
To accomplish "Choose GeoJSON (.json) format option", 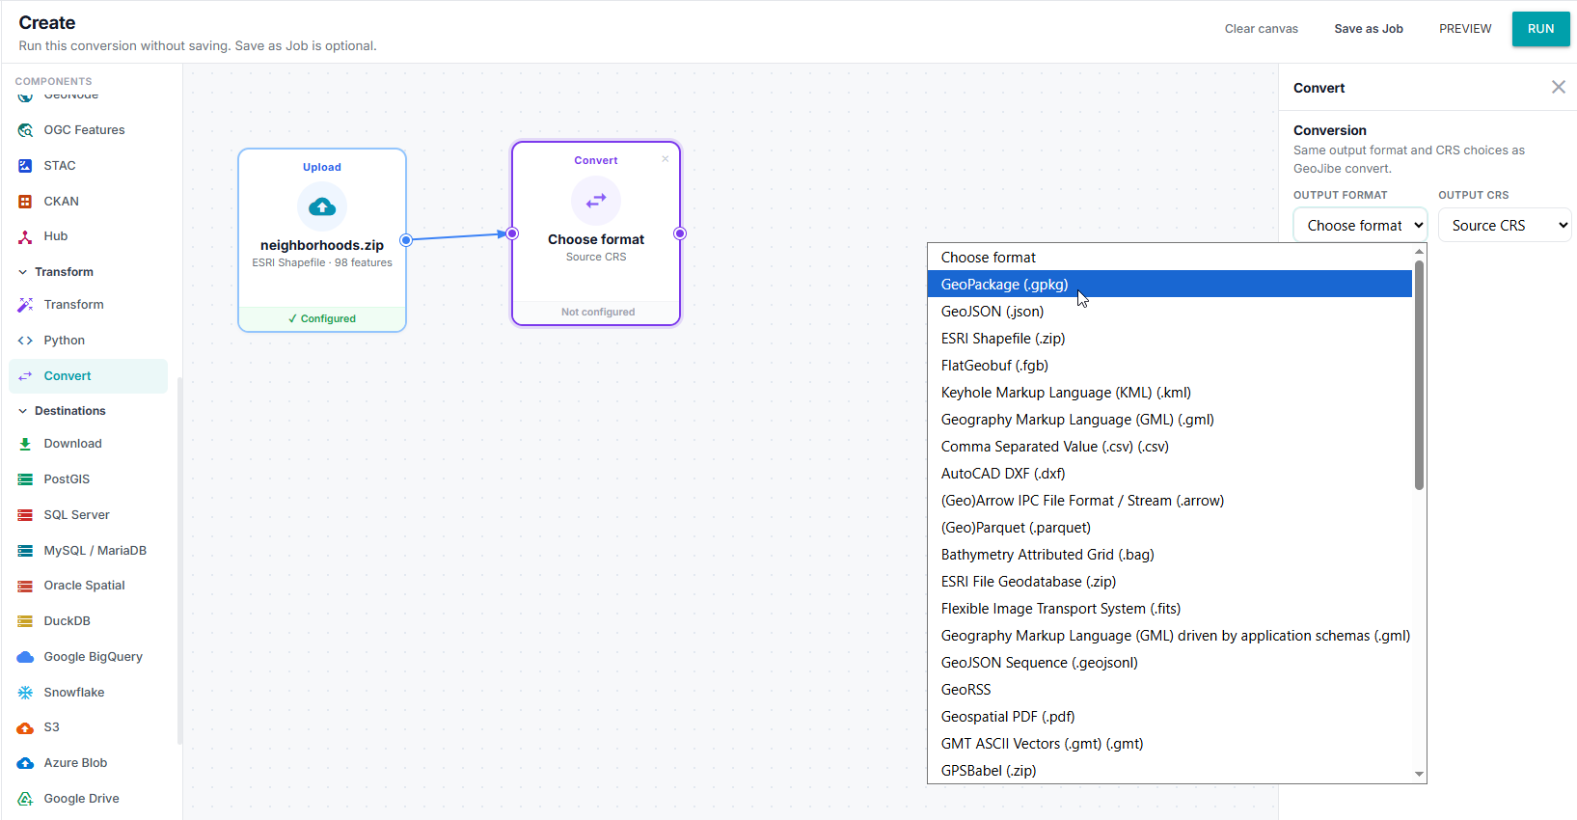I will [1169, 312].
